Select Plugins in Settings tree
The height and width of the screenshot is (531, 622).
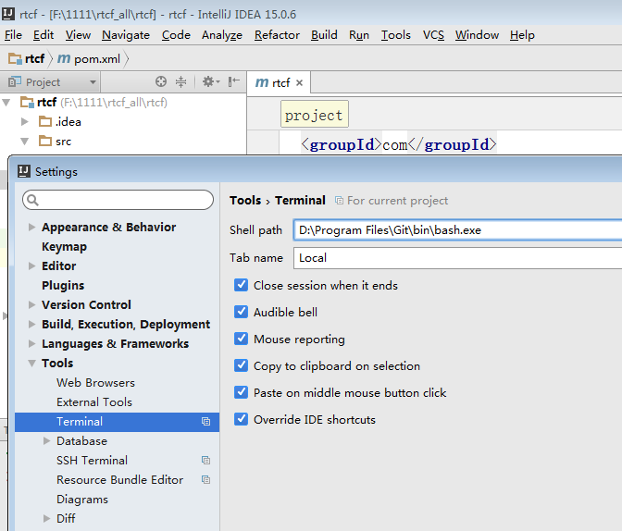coord(63,285)
